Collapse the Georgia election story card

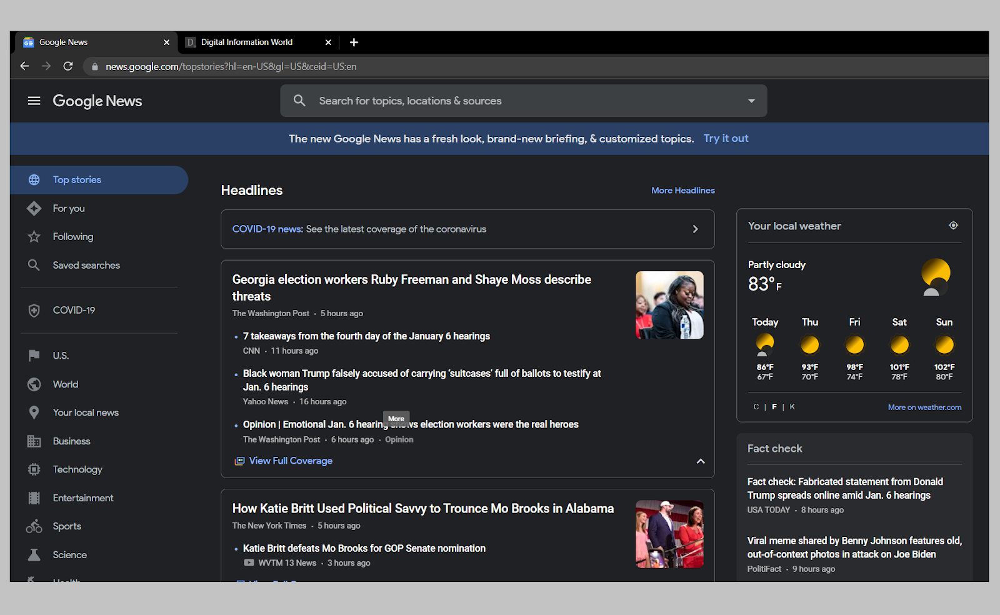[701, 461]
